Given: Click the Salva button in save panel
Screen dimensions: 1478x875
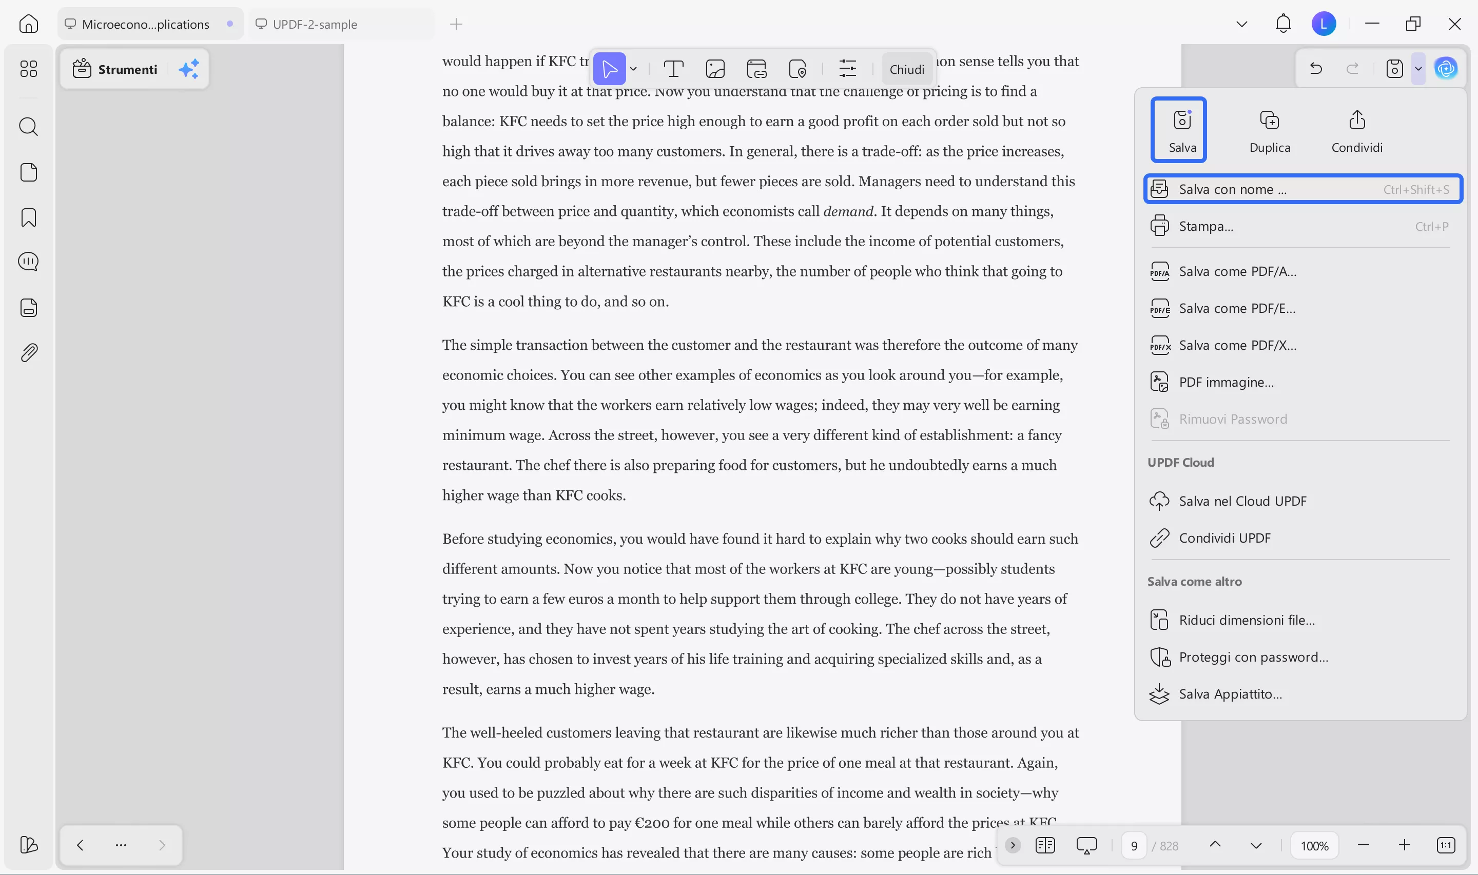Looking at the screenshot, I should point(1178,129).
